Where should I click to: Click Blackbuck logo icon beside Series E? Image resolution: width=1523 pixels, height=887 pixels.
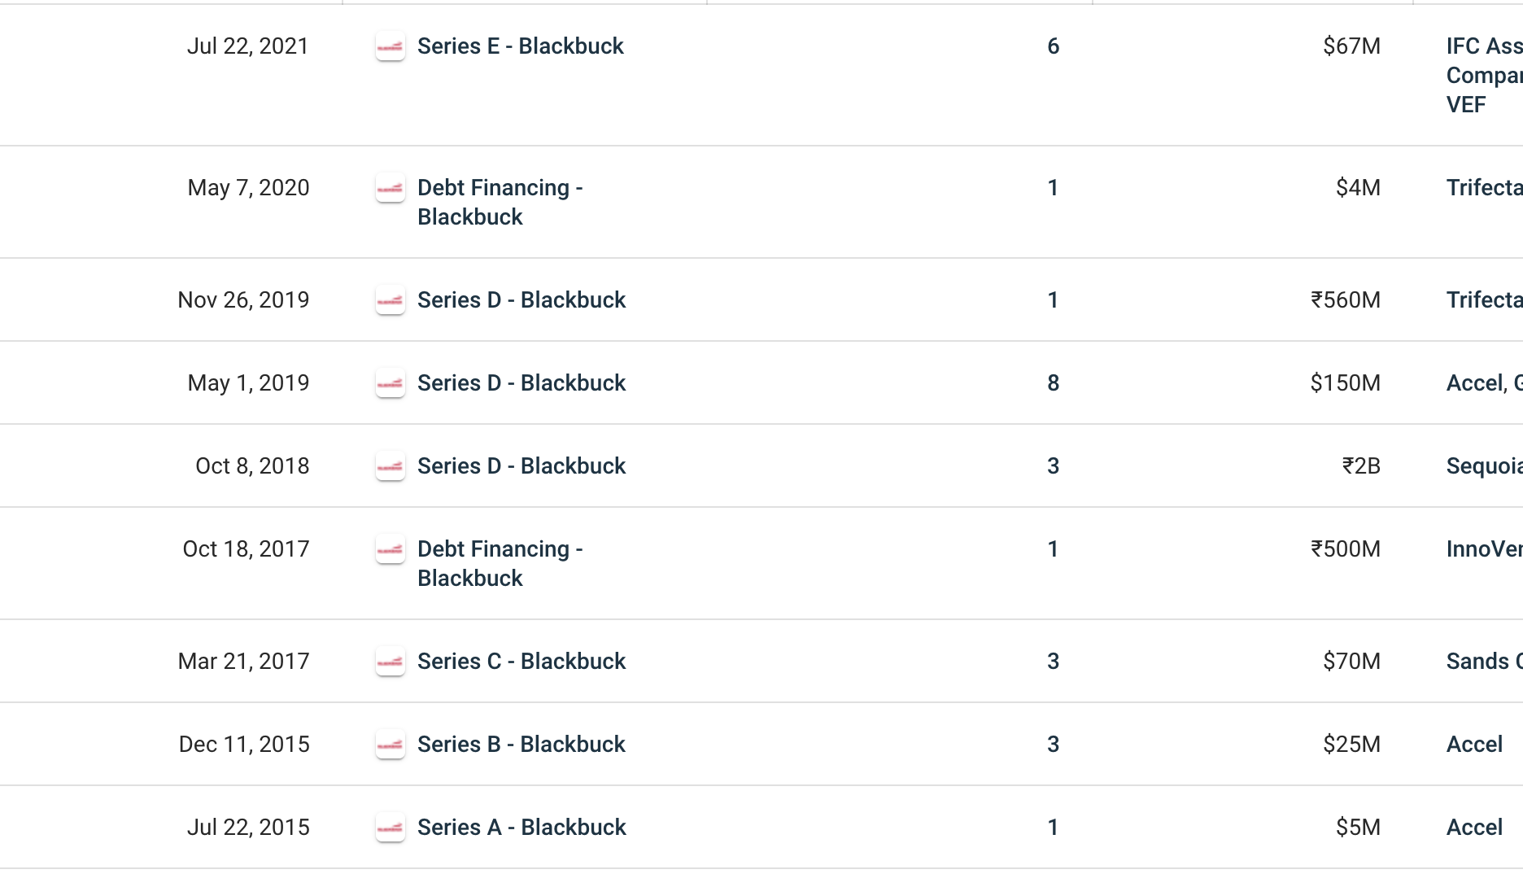click(x=391, y=47)
